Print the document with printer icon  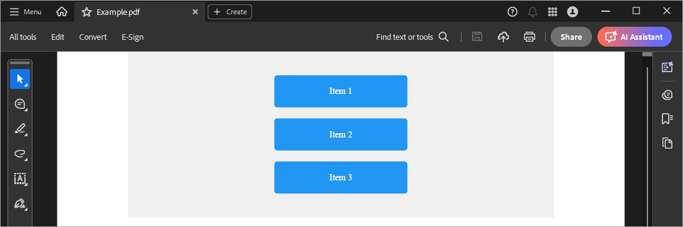[x=529, y=37]
